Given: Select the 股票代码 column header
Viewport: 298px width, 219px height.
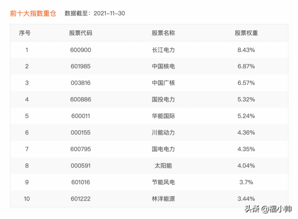Looking at the screenshot, I should pos(81,33).
